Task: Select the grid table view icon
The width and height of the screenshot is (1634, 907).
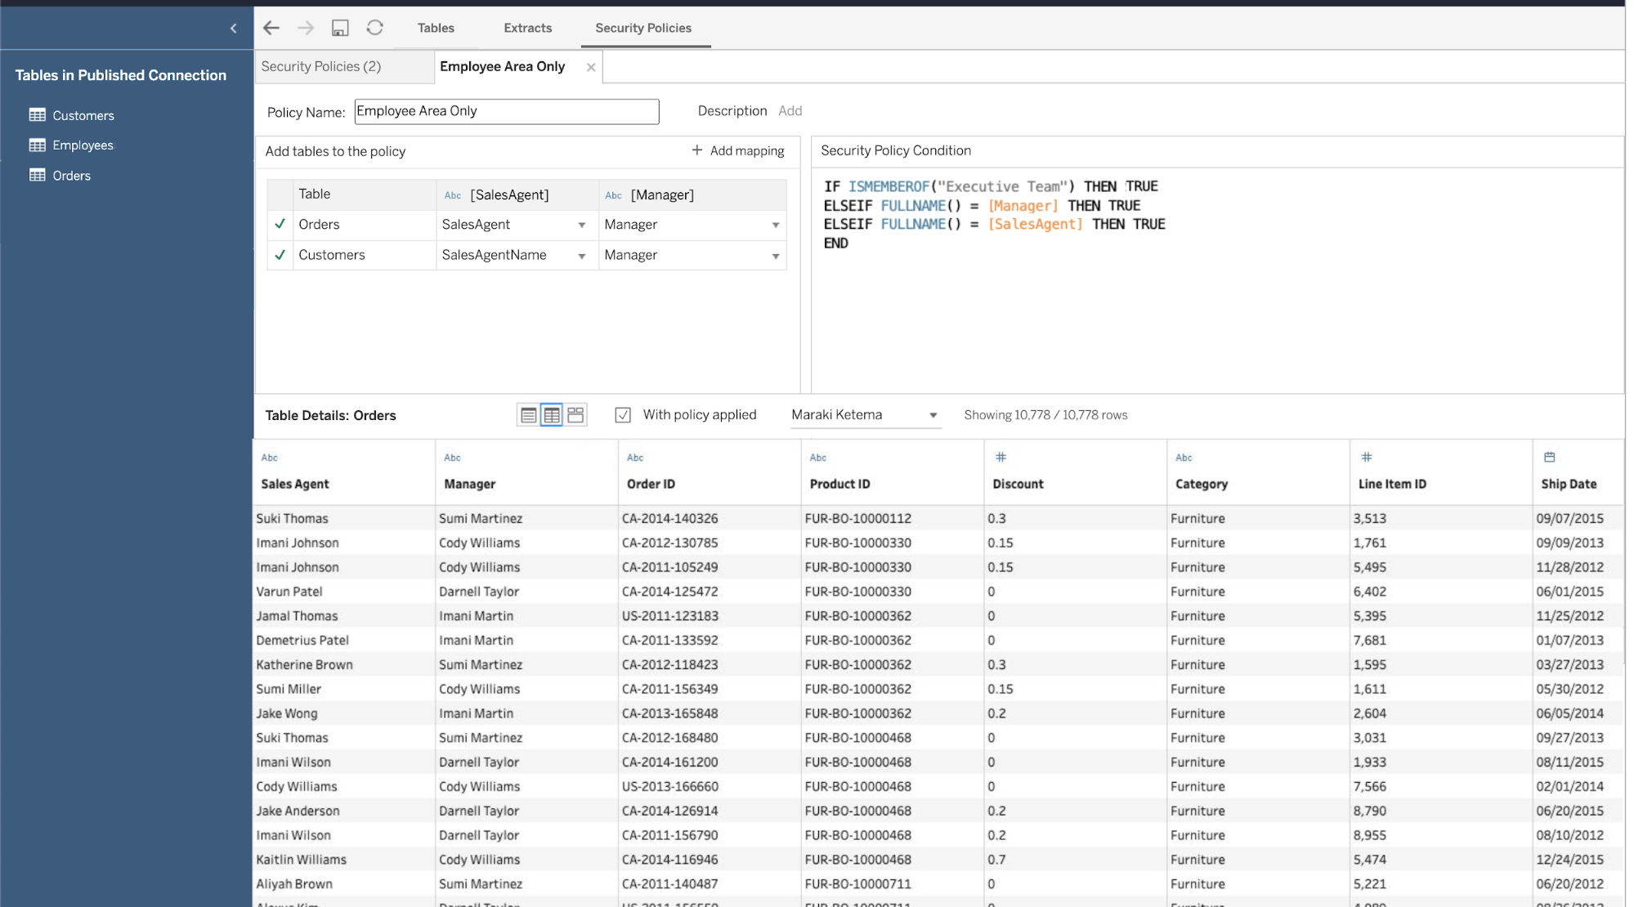Action: pyautogui.click(x=552, y=415)
